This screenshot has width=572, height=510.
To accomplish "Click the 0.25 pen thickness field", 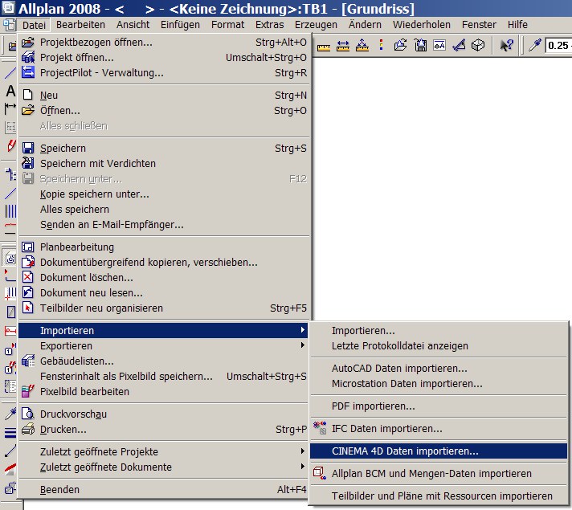I will [558, 46].
